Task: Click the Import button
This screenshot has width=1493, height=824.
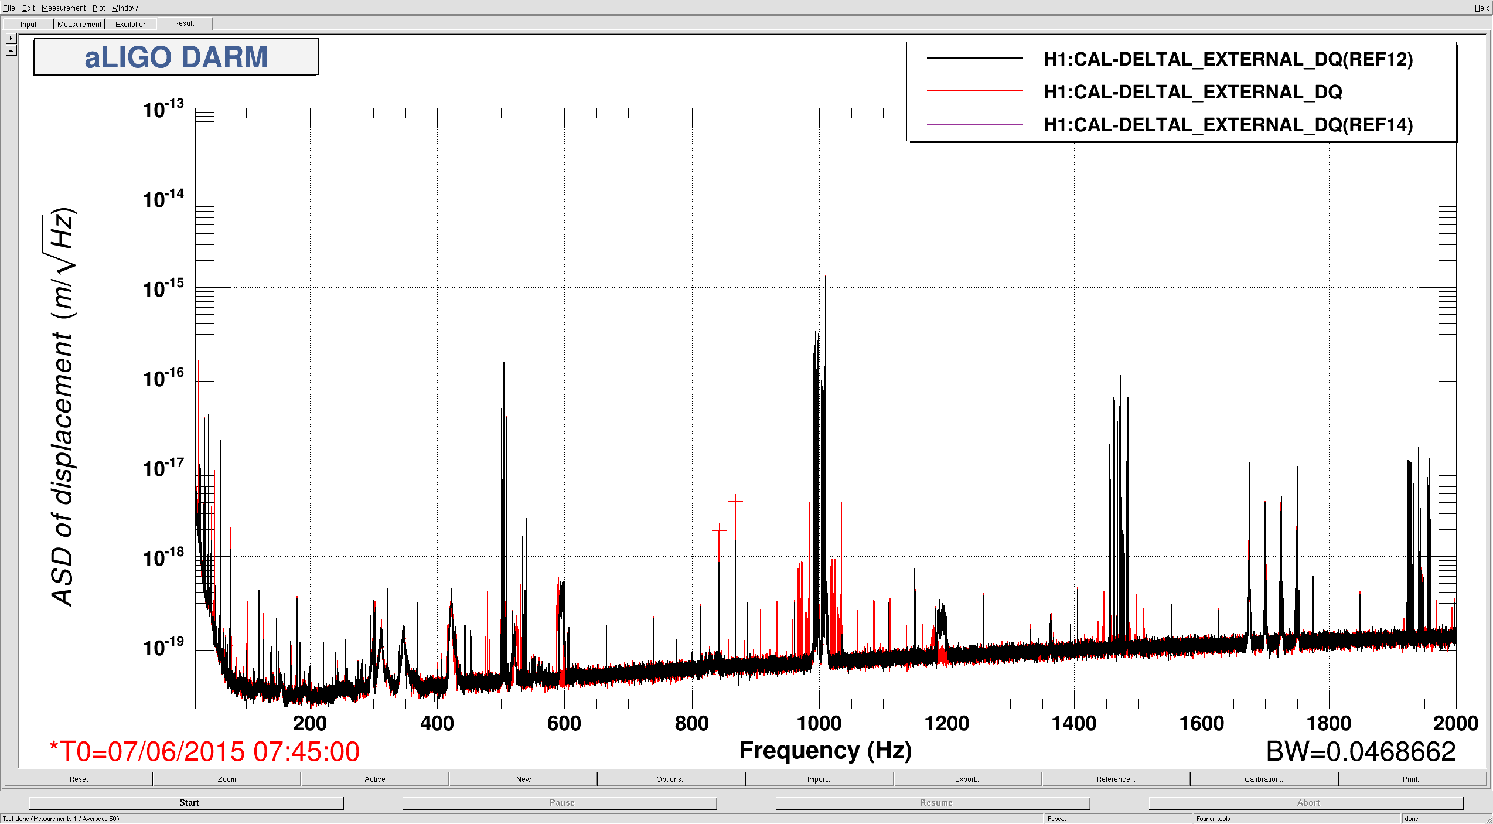Action: click(x=820, y=779)
